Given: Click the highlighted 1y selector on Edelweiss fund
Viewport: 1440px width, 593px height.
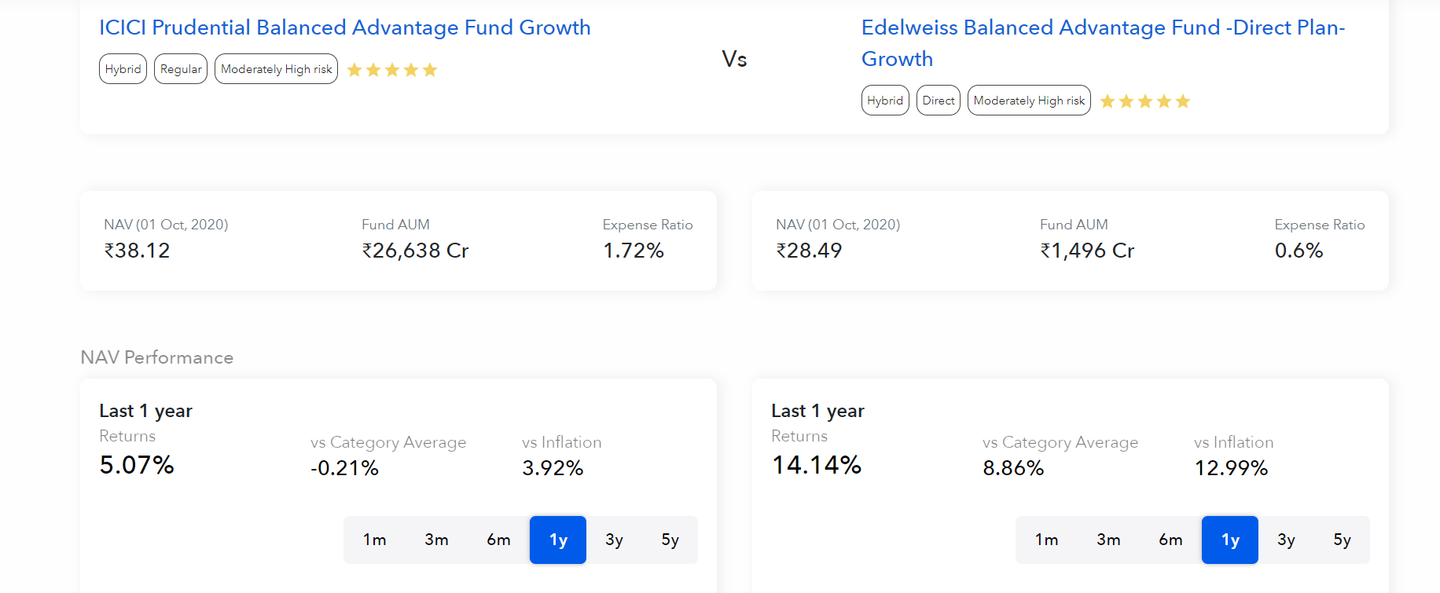Looking at the screenshot, I should 1229,540.
